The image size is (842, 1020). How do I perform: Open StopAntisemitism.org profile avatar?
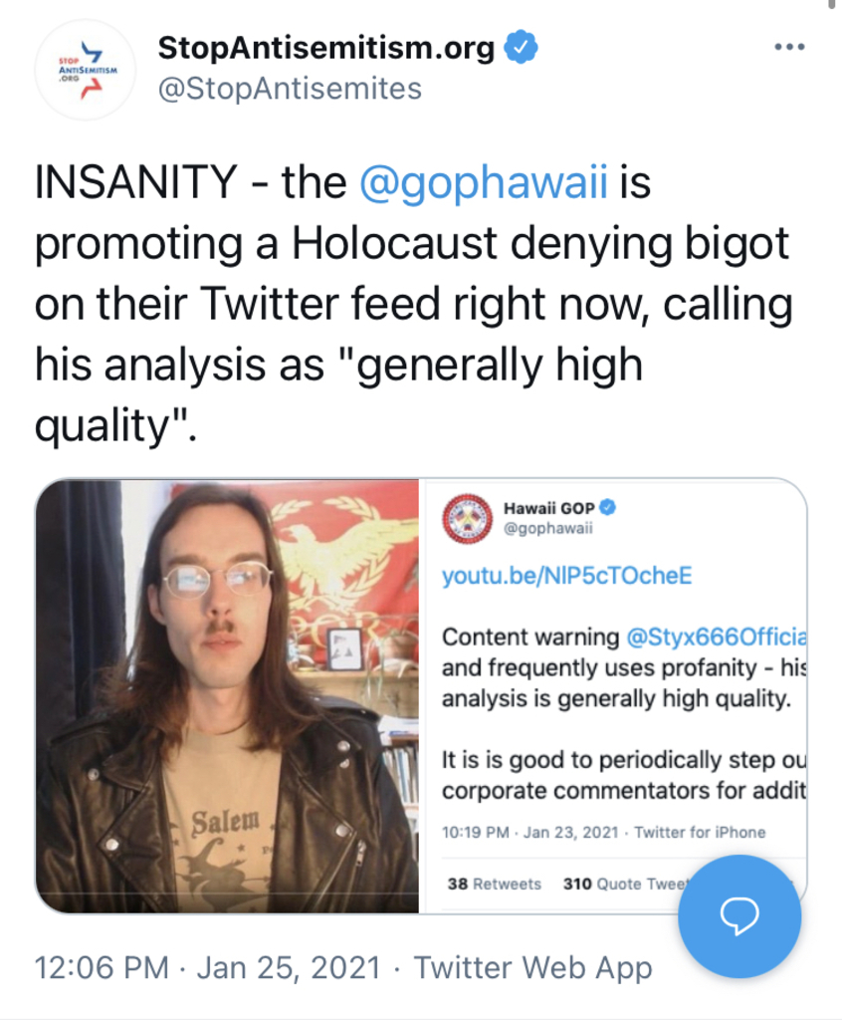click(x=86, y=70)
